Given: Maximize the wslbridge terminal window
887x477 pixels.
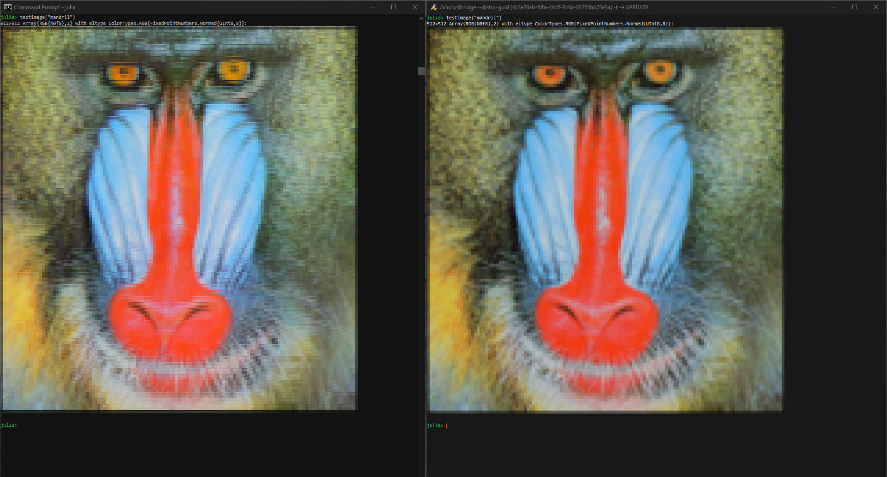Looking at the screenshot, I should (855, 7).
